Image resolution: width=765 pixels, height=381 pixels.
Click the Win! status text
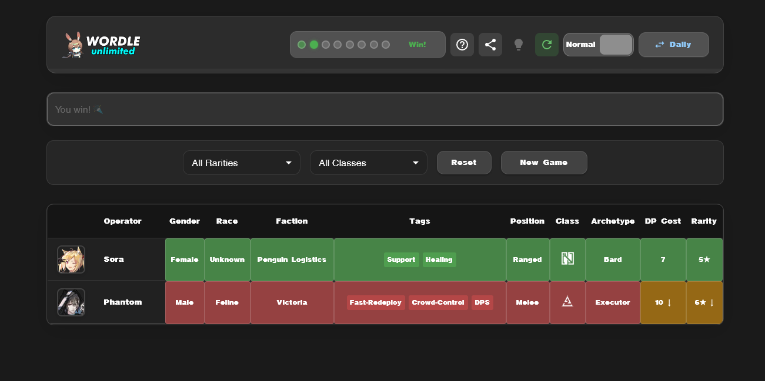[417, 45]
